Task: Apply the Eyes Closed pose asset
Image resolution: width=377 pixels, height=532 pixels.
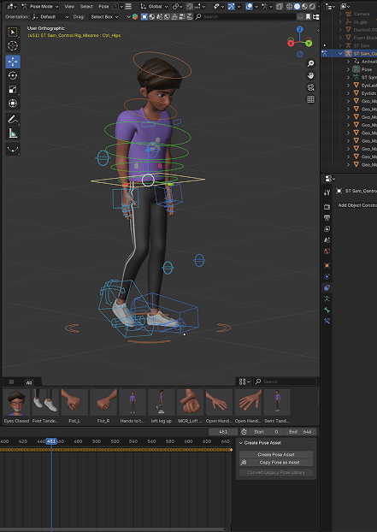Action: pyautogui.click(x=16, y=406)
